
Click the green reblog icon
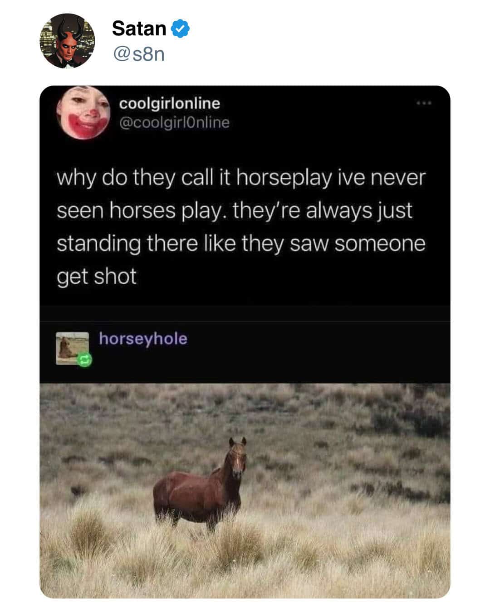coord(85,360)
